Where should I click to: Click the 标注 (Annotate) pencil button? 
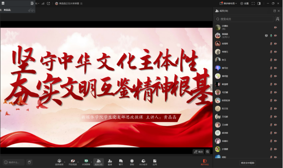coord(198,151)
